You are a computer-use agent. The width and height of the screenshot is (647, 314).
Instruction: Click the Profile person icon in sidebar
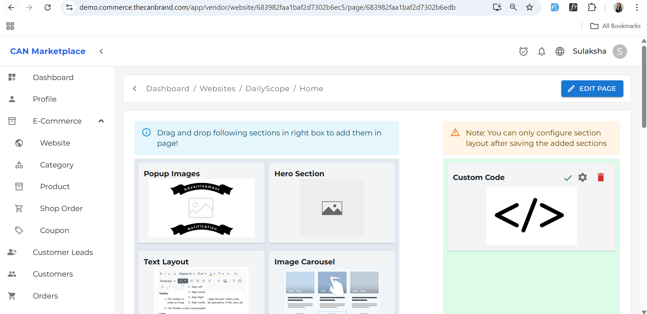pos(12,99)
